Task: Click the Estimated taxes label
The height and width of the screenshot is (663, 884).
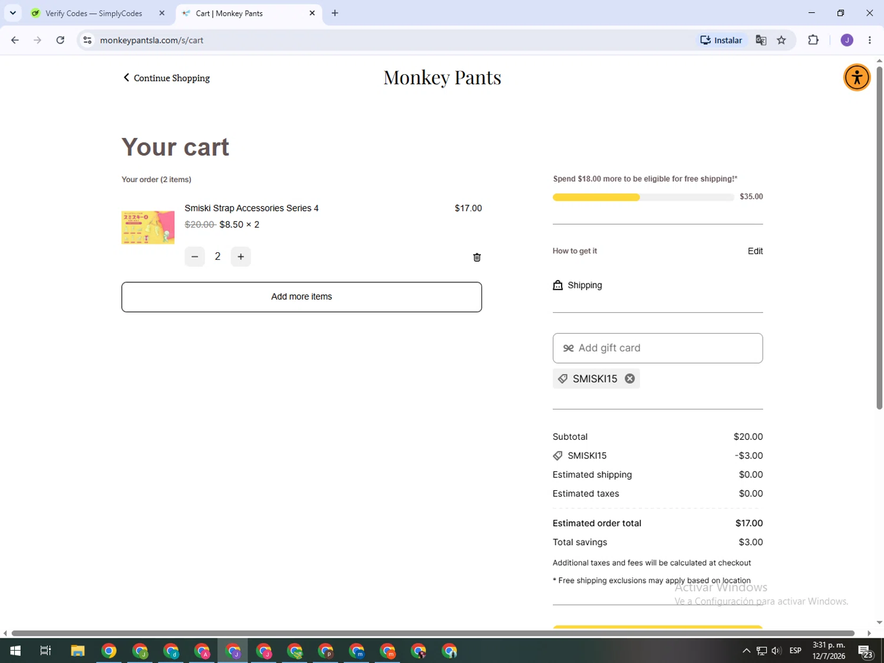Action: tap(586, 494)
